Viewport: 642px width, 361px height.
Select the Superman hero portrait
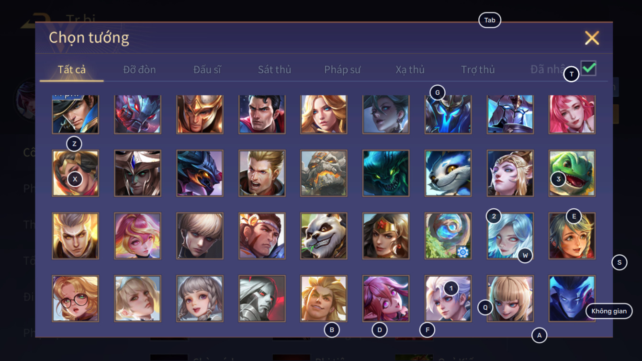262,114
